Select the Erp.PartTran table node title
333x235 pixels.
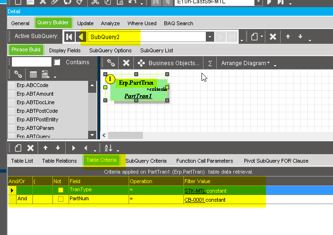tap(136, 83)
